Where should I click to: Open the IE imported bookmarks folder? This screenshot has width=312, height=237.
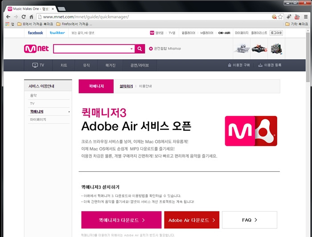pyautogui.click(x=35, y=24)
